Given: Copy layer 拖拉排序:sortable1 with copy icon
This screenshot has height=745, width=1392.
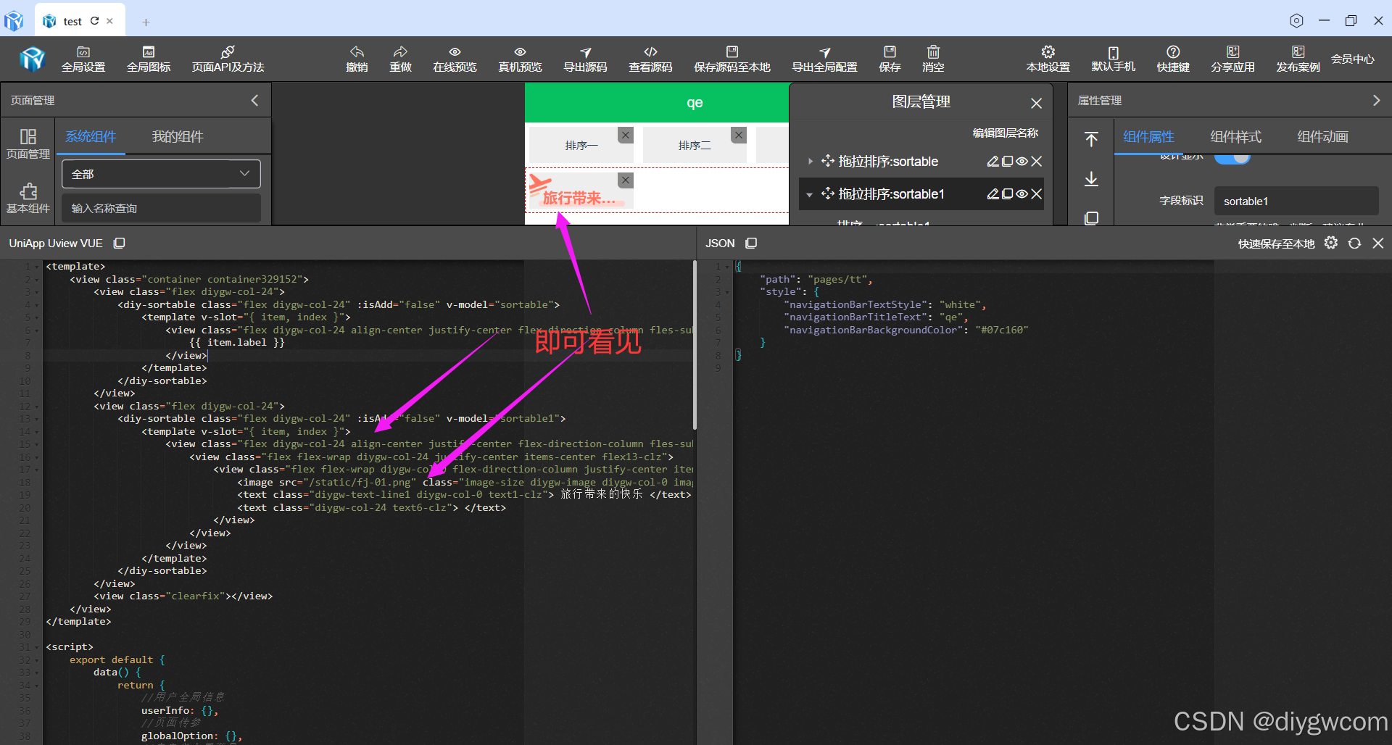Looking at the screenshot, I should [1007, 193].
